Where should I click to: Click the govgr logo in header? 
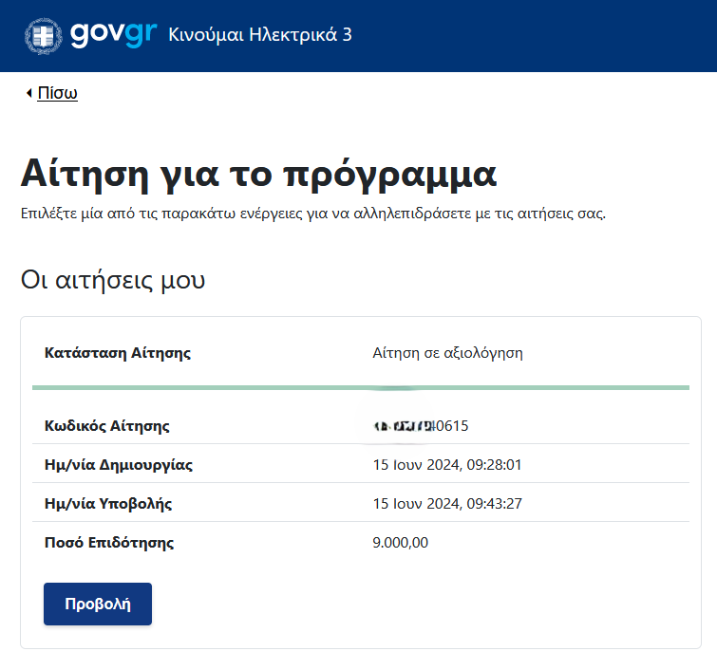112,35
